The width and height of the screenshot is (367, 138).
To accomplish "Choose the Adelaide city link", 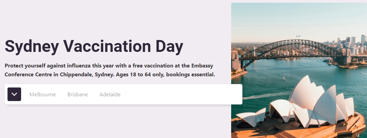I will pyautogui.click(x=110, y=94).
